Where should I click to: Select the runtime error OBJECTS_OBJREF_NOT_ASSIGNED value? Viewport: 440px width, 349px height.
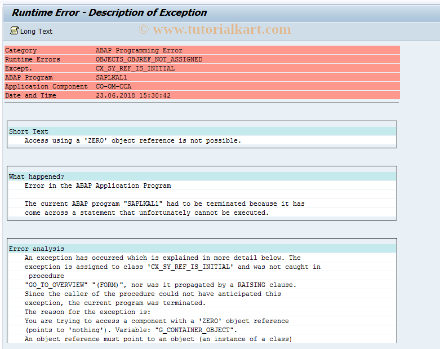coord(149,59)
